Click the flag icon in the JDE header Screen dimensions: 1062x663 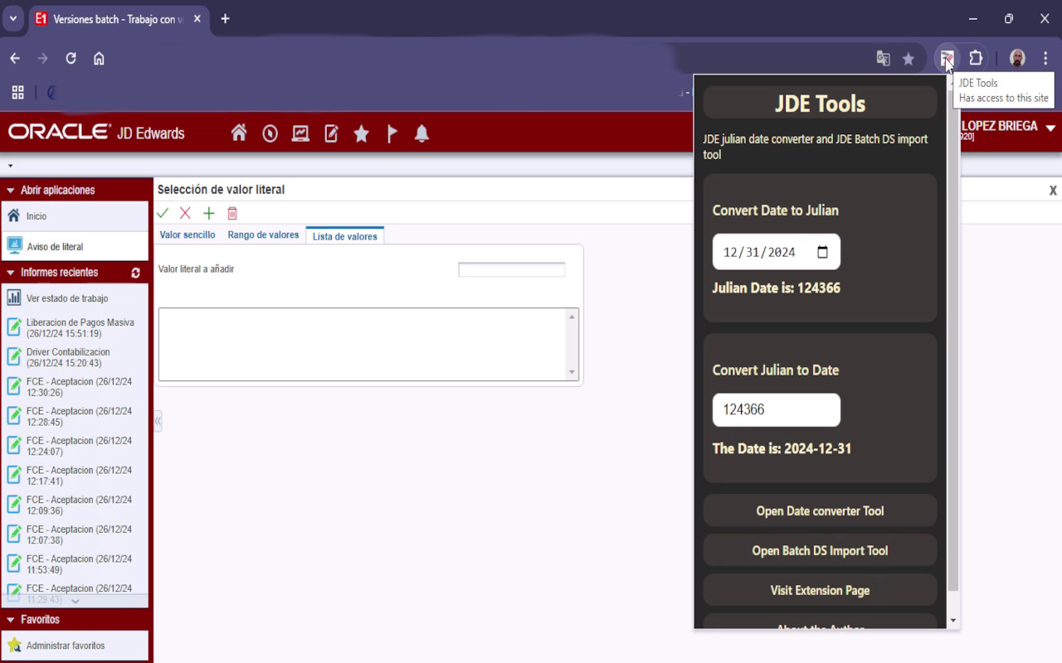[x=392, y=133]
